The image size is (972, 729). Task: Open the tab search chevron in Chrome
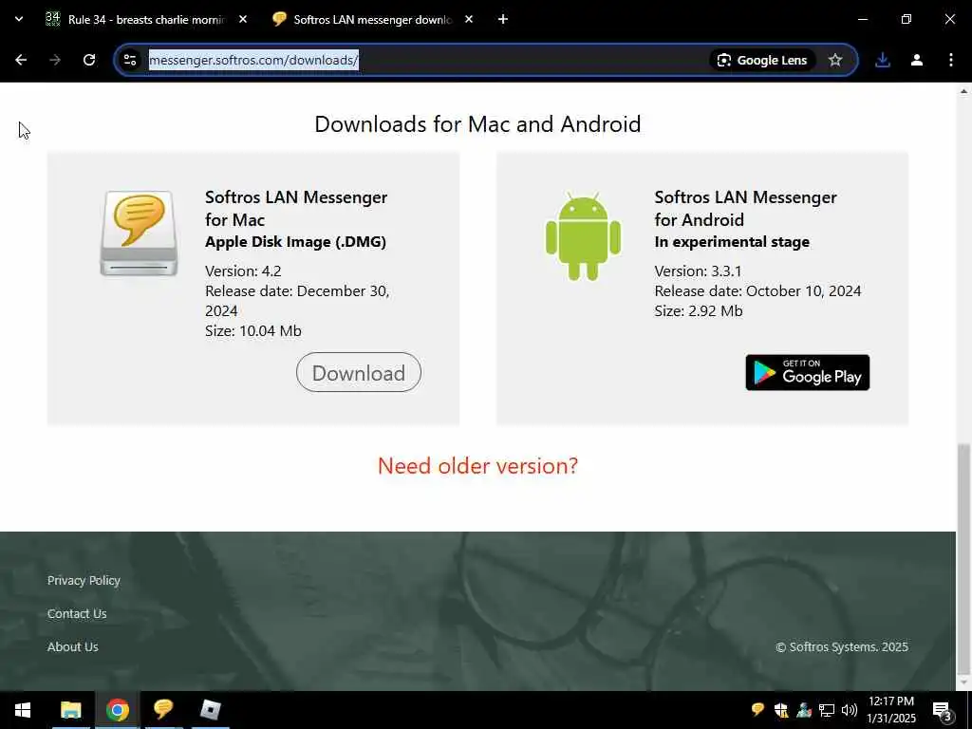[19, 19]
